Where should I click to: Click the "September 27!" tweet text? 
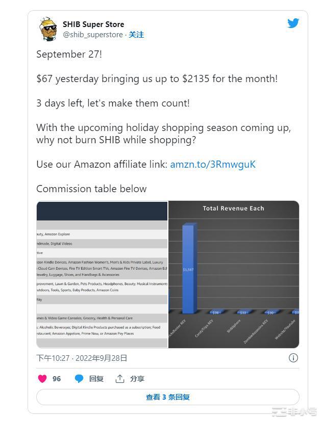point(69,54)
